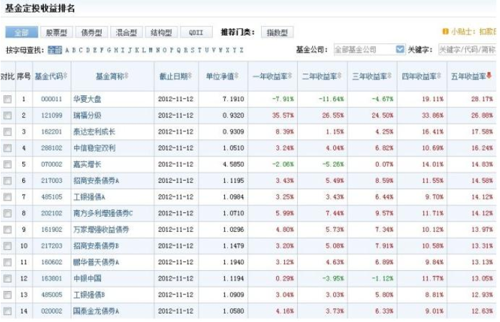Click the 单位净值 value 7.1910
500x322 pixels.
click(234, 99)
